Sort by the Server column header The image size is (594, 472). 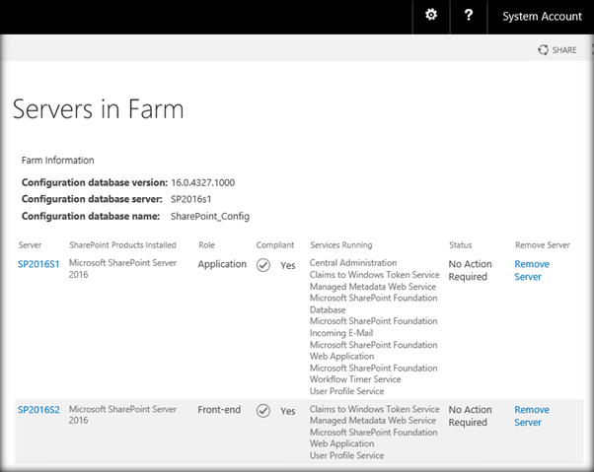pyautogui.click(x=30, y=244)
